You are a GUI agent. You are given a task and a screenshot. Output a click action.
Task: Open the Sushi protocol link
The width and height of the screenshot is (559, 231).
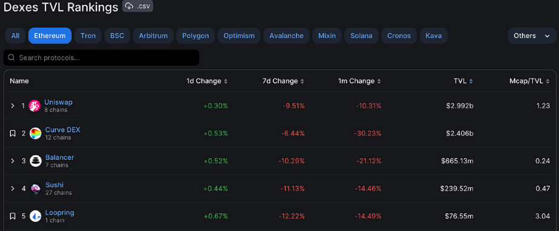point(55,185)
